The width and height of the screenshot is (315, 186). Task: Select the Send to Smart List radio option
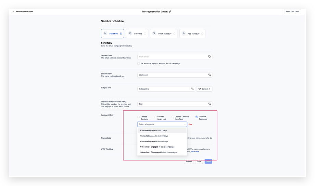(155, 117)
